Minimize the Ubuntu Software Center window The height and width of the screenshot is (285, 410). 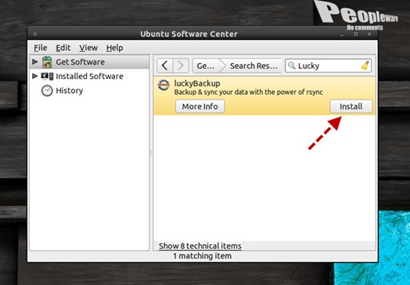[x=342, y=34]
